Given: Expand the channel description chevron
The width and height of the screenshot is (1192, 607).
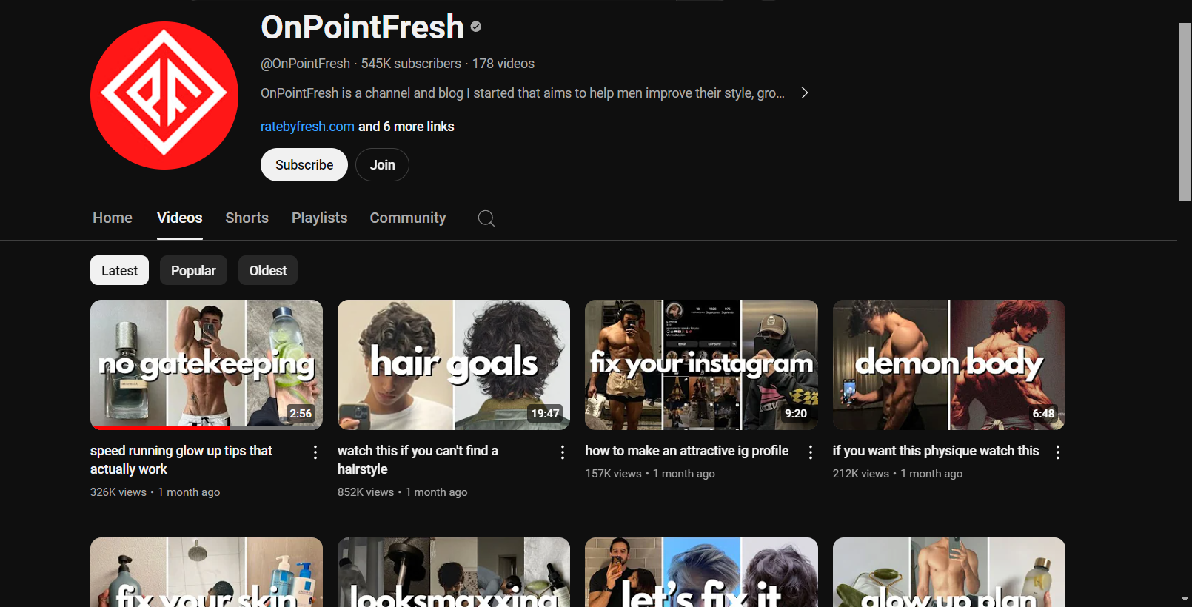Looking at the screenshot, I should pyautogui.click(x=805, y=93).
